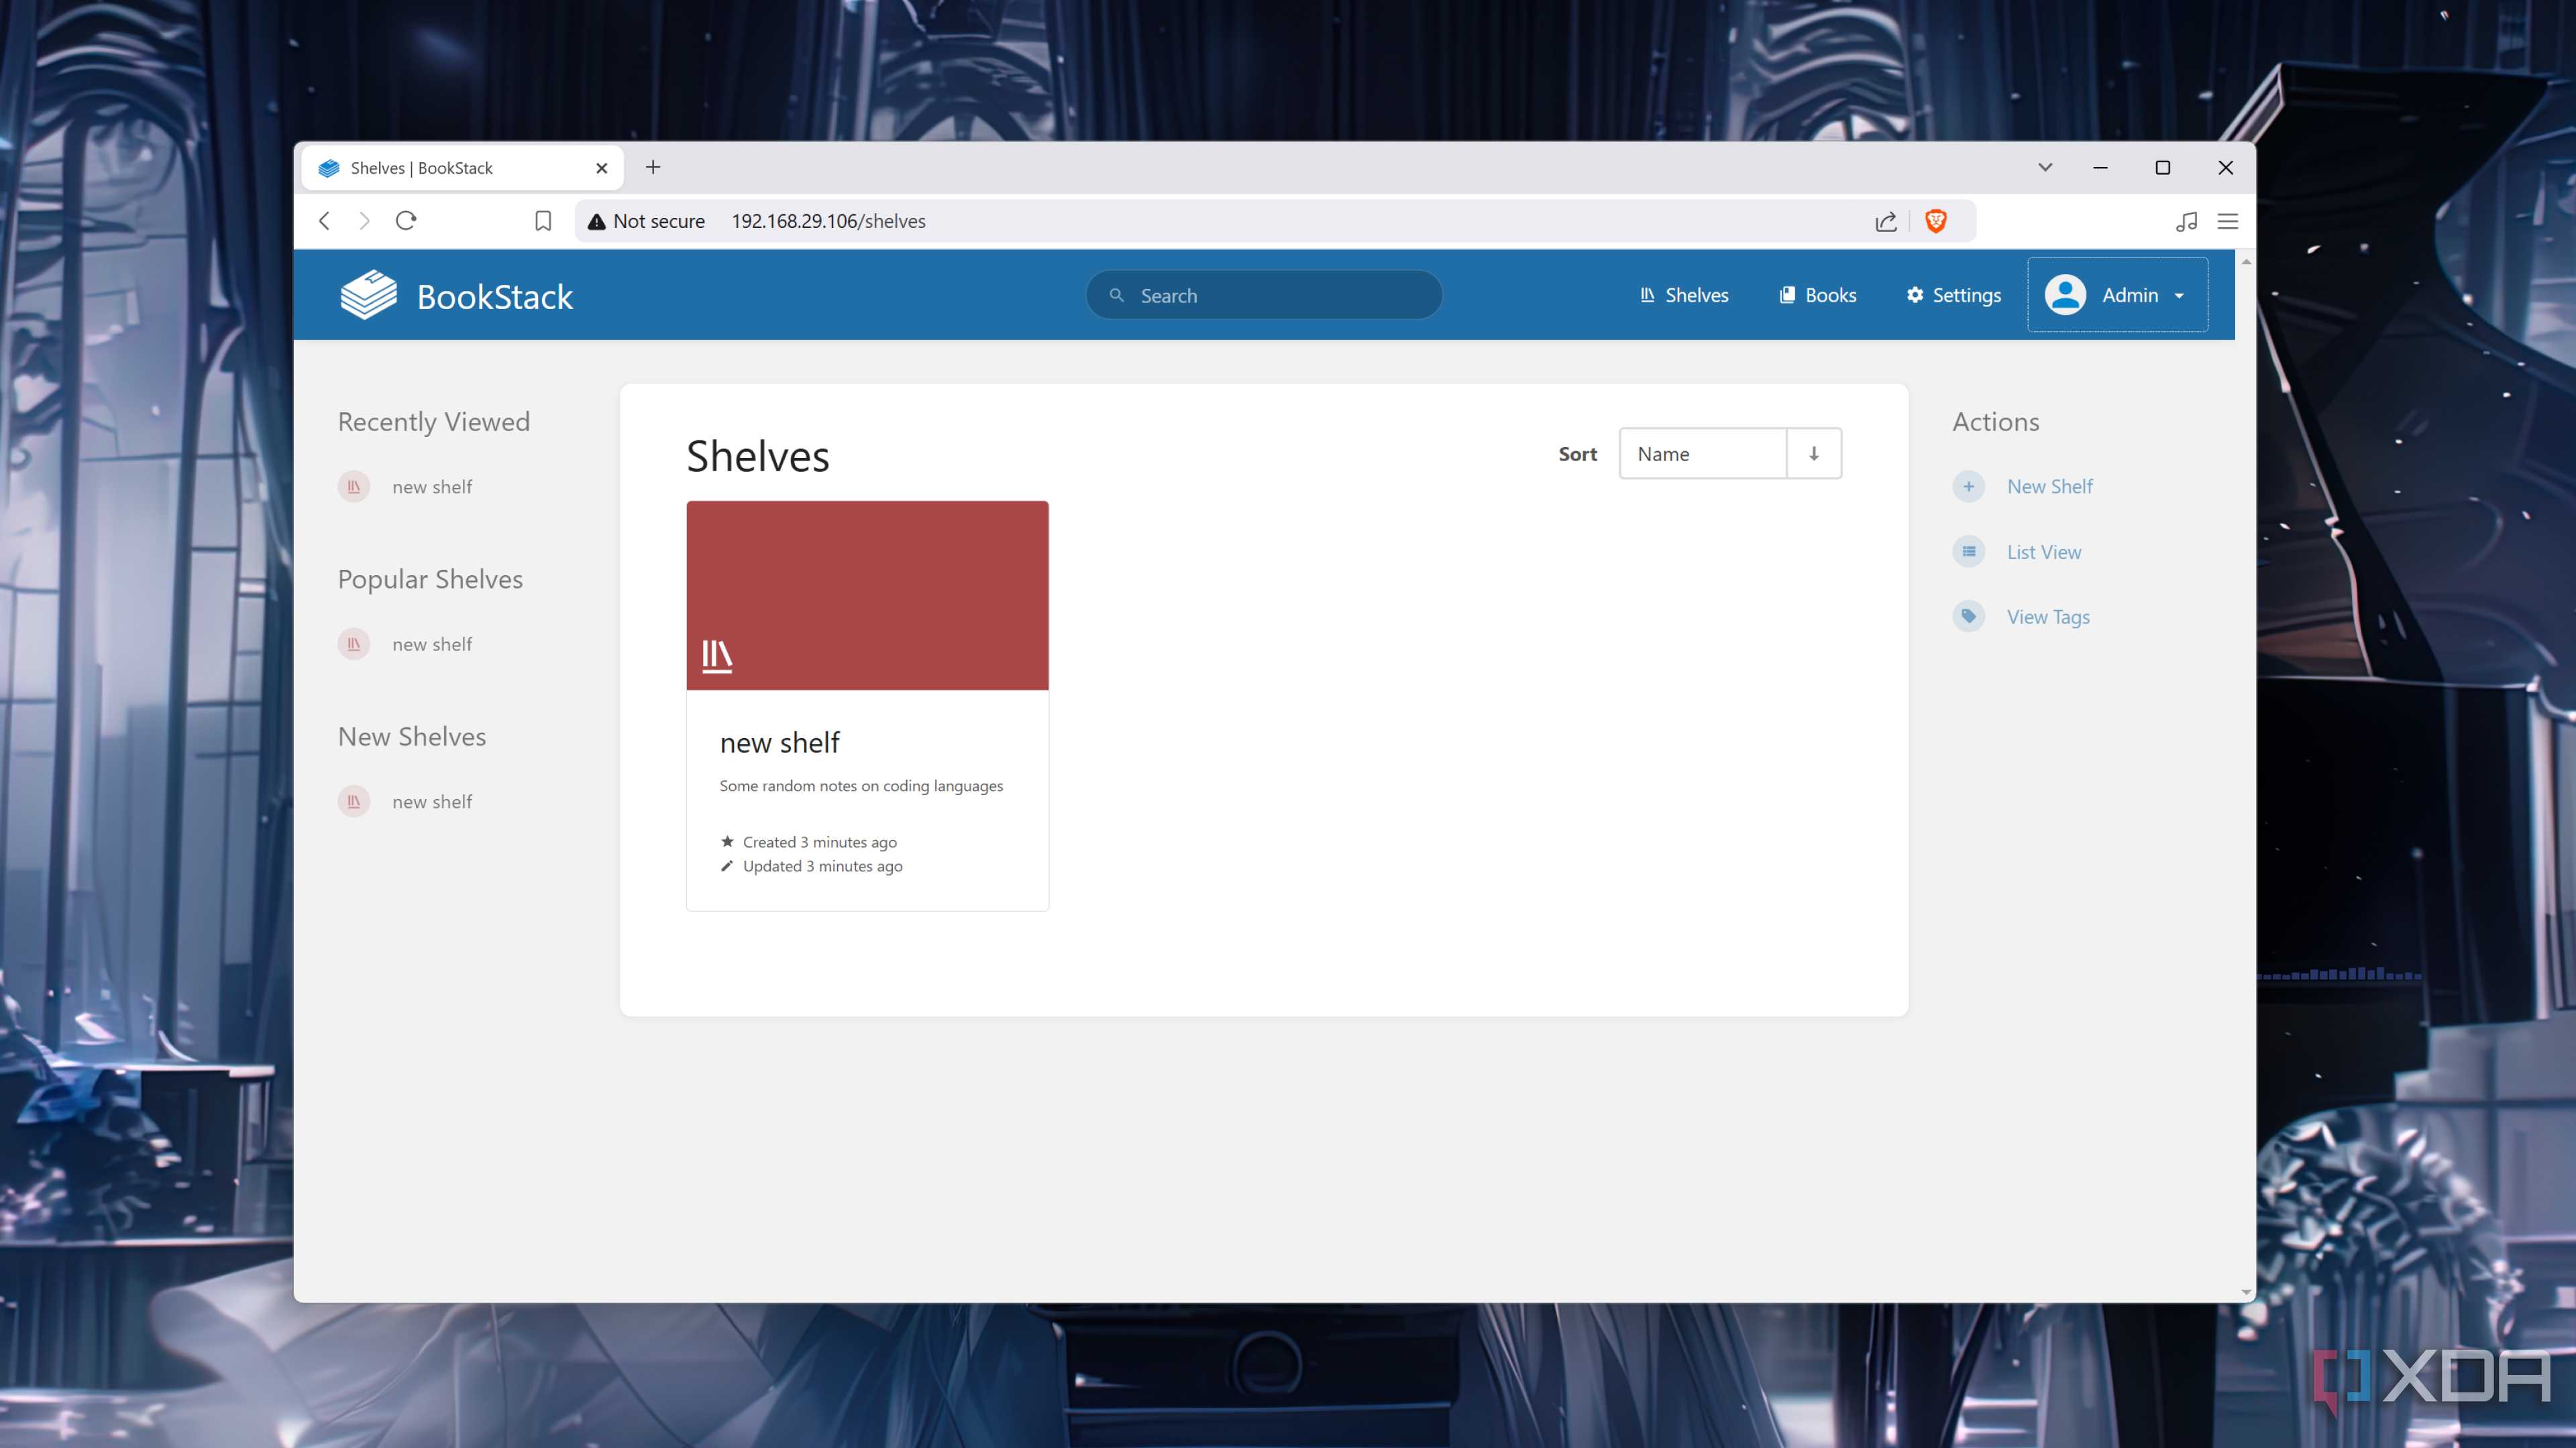This screenshot has height=1448, width=2576.
Task: Expand the Admin user dropdown
Action: pos(2117,295)
